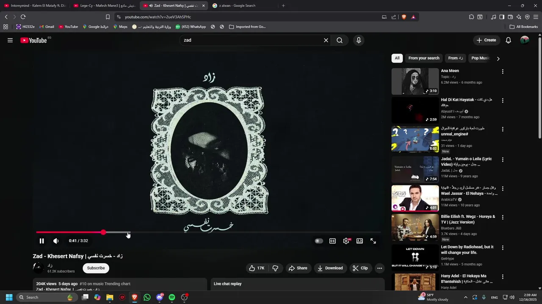Screen dimensions: 542x304
Task: Go back to previous page
Action: click(x=6, y=17)
